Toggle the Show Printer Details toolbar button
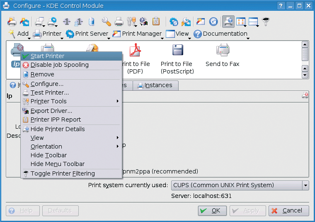This screenshot has height=222, width=315. (x=228, y=22)
